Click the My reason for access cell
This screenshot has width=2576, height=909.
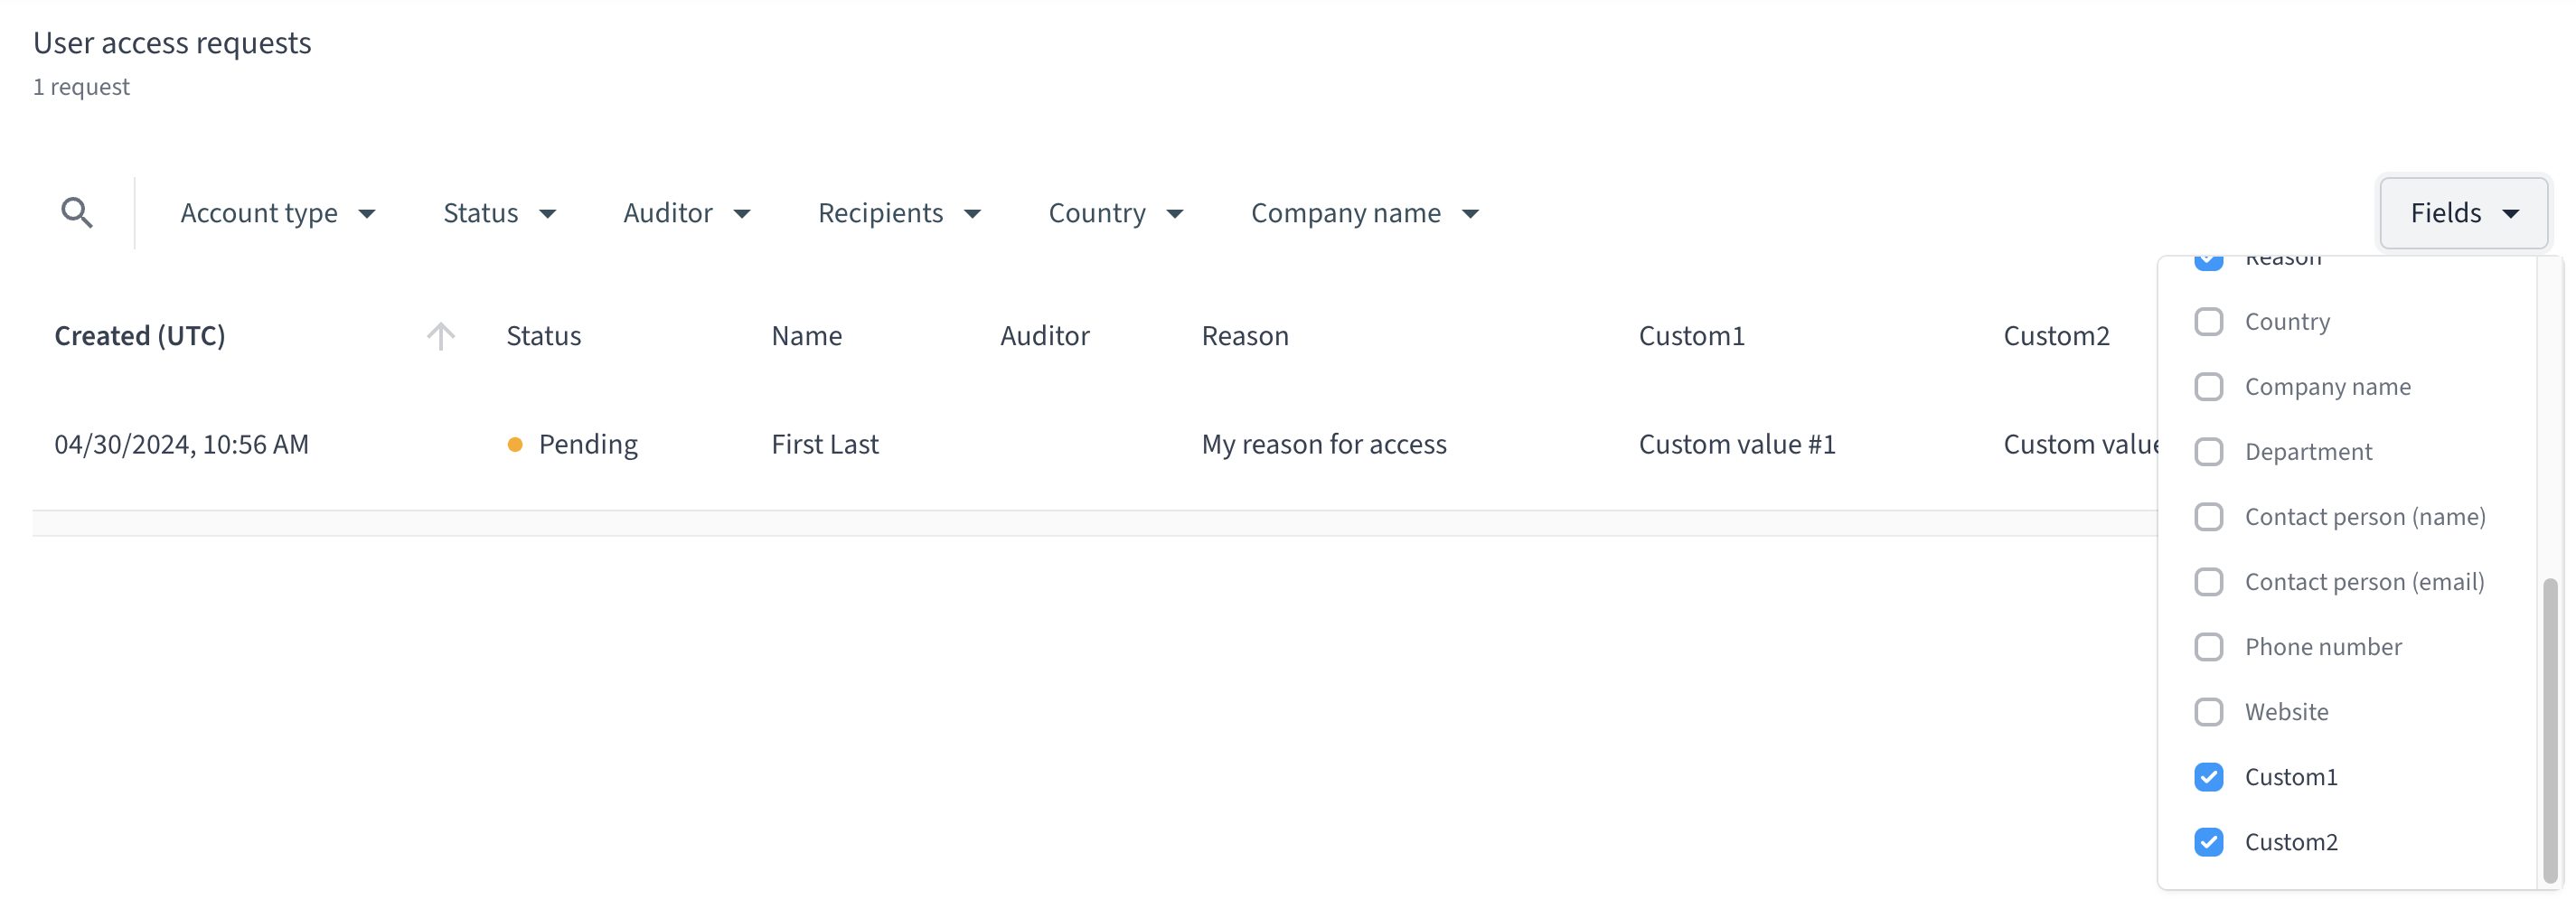[1324, 444]
